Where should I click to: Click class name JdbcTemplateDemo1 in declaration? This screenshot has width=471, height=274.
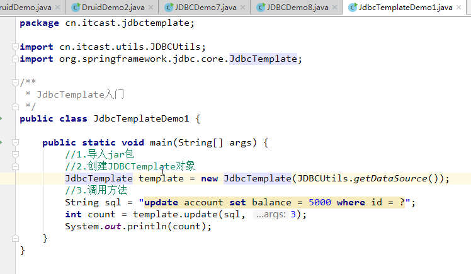[141, 118]
